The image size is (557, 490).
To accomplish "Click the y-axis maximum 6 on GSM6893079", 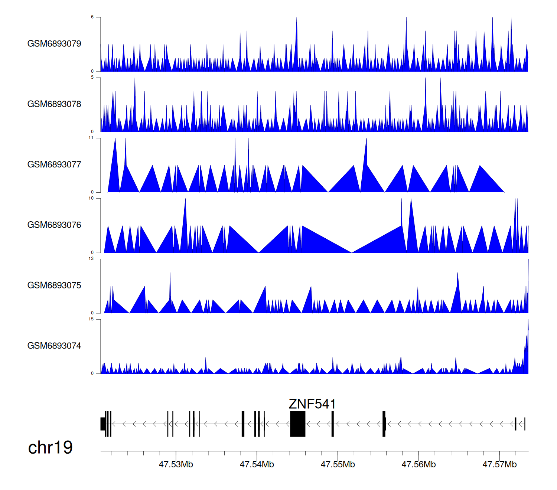I will point(92,17).
